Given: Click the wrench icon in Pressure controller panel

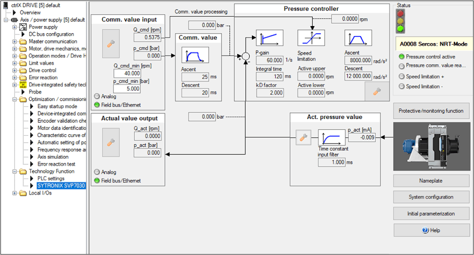Looking at the screenshot, I should point(377,91).
